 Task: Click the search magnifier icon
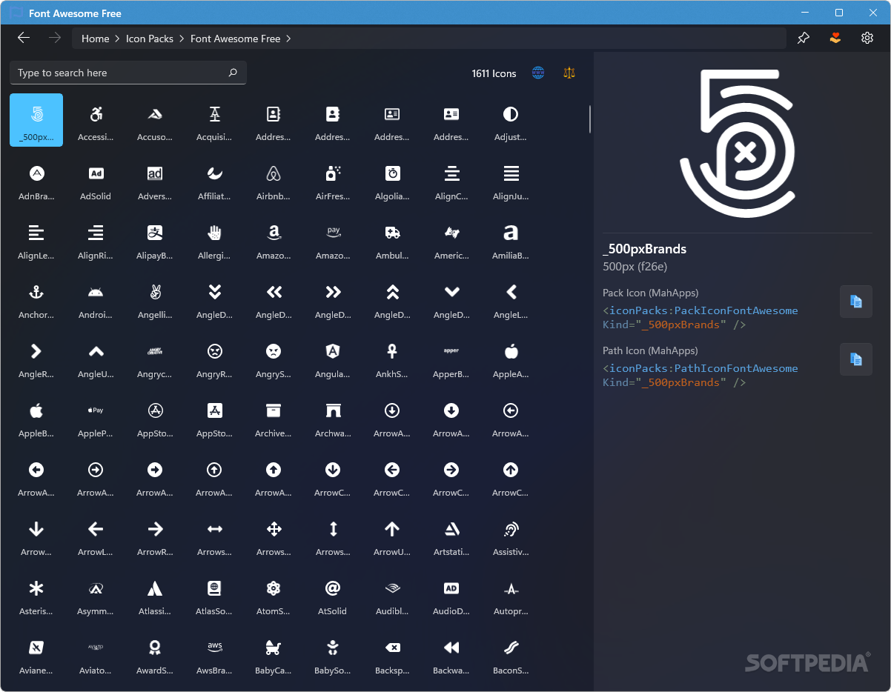tap(233, 73)
